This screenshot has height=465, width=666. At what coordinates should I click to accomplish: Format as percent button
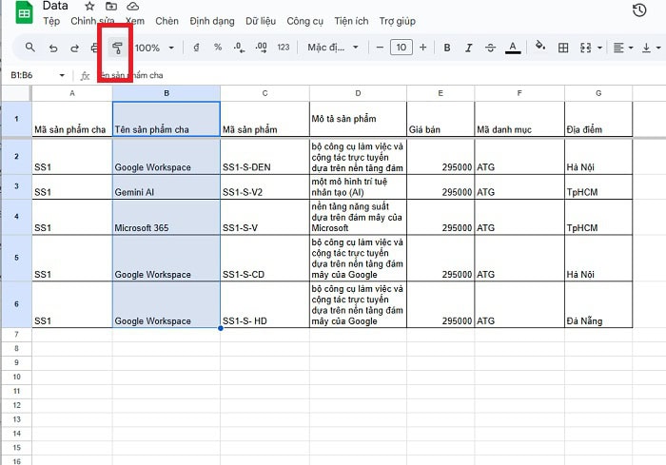(x=218, y=48)
